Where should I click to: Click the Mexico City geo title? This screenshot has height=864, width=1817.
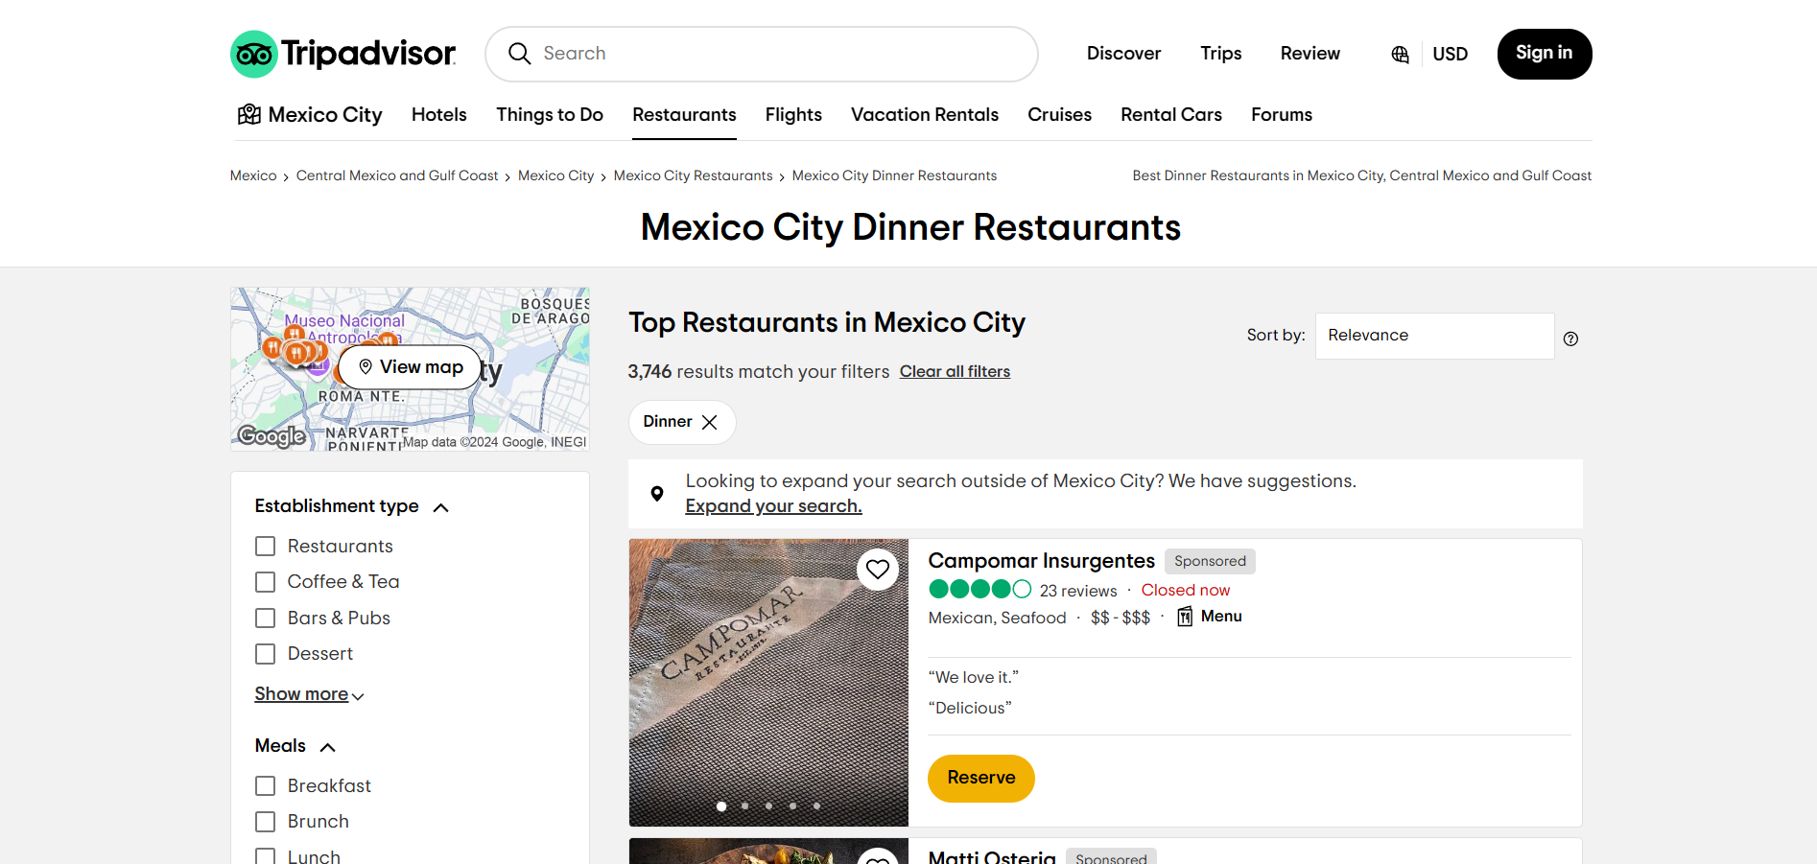[325, 115]
